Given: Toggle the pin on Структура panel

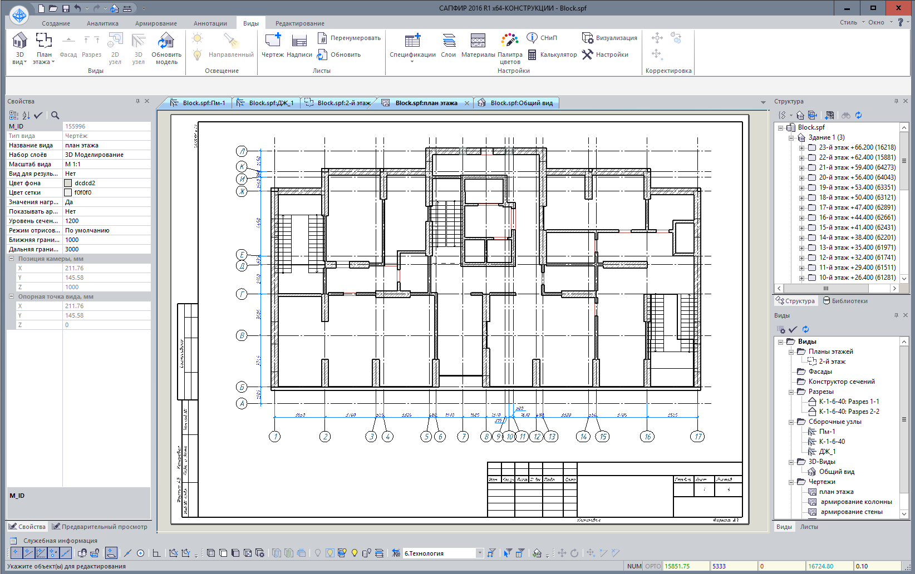Looking at the screenshot, I should click(x=896, y=101).
